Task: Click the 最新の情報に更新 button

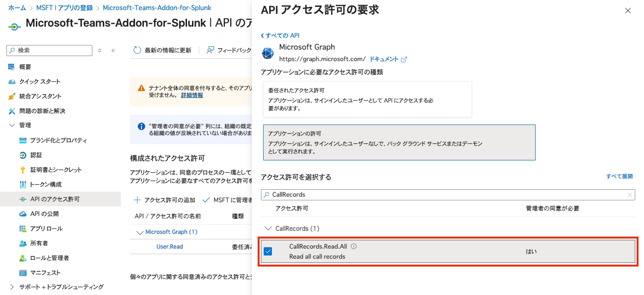Action: 162,51
